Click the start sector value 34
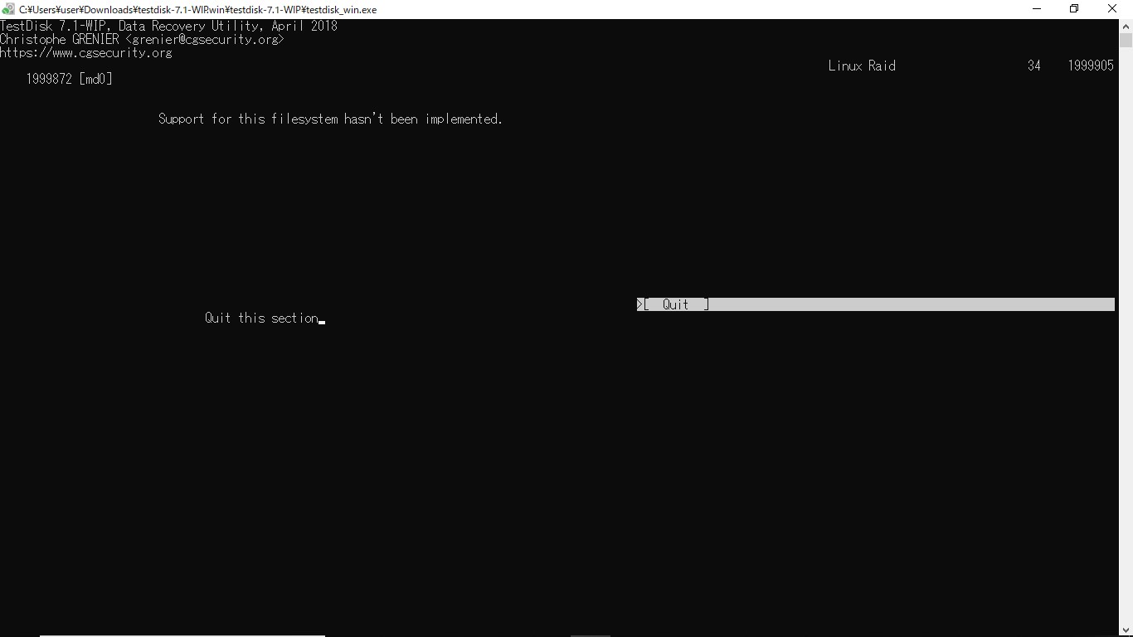1133x637 pixels. 1033,66
